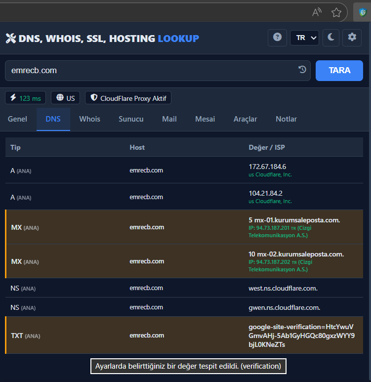Click the 172.67.184.6 IP address value

[267, 167]
